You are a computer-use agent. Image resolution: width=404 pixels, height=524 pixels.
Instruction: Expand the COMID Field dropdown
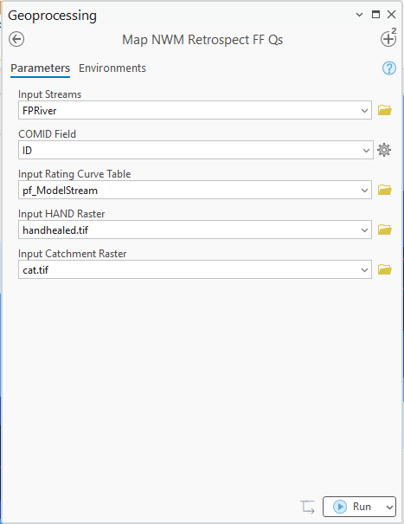click(x=366, y=151)
